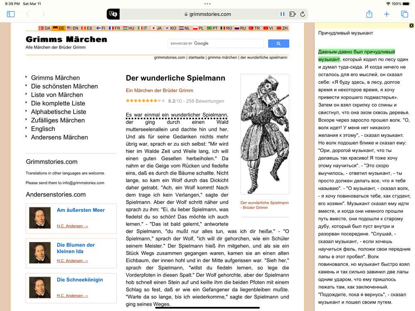Tap the Wi-Fi status icon

(388, 4)
